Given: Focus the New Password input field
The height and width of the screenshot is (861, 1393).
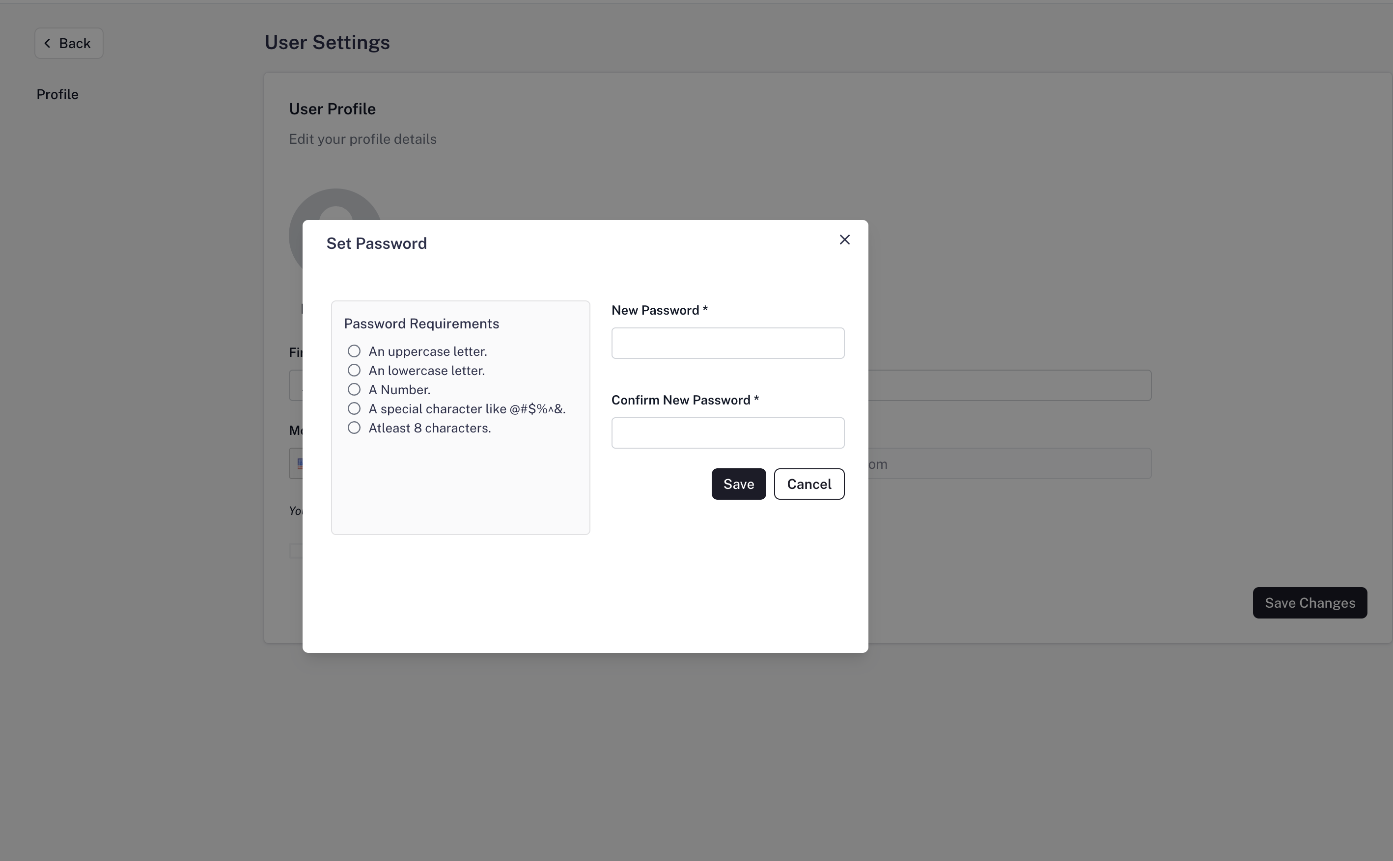Looking at the screenshot, I should click(x=727, y=344).
